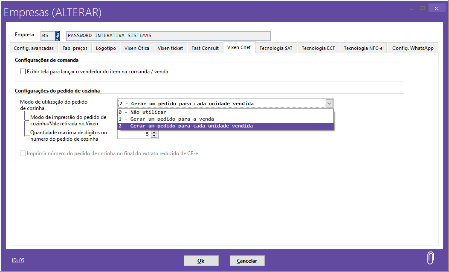Increase max digits with the spinner up arrow

(154, 132)
